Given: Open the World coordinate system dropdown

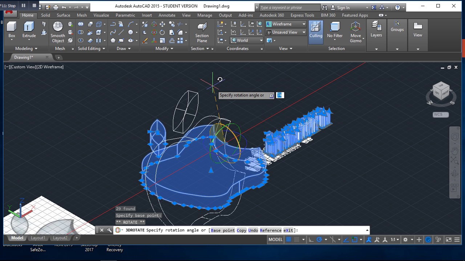Looking at the screenshot, I should pyautogui.click(x=247, y=41).
